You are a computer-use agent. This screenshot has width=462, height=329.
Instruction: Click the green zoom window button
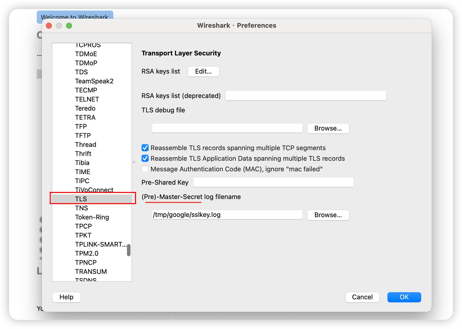click(69, 26)
